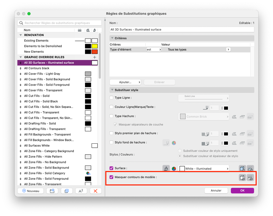
Task: Select All Cover Fills - Light Gray
Action: tap(58, 74)
